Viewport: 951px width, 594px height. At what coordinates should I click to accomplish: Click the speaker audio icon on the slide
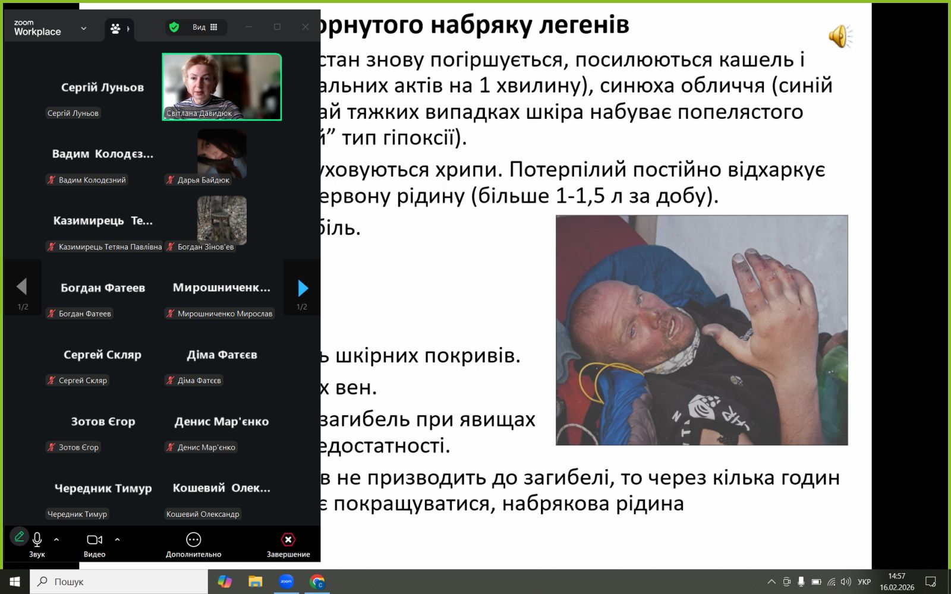840,37
